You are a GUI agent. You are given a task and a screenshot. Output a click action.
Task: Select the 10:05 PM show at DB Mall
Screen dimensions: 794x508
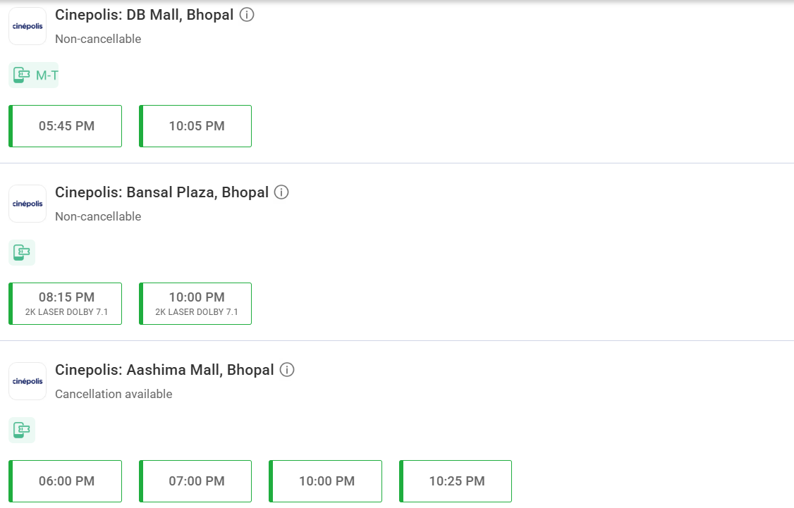pos(195,126)
